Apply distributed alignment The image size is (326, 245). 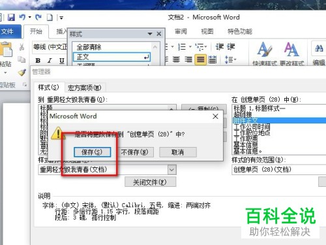pos(213,59)
